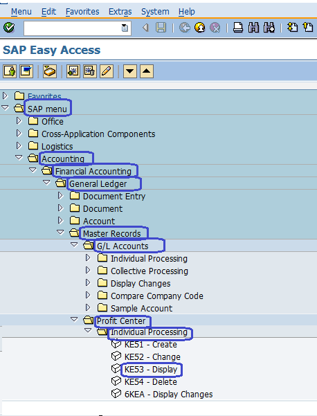Collapse the SAP menu node
This screenshot has width=317, height=416.
pyautogui.click(x=5, y=108)
